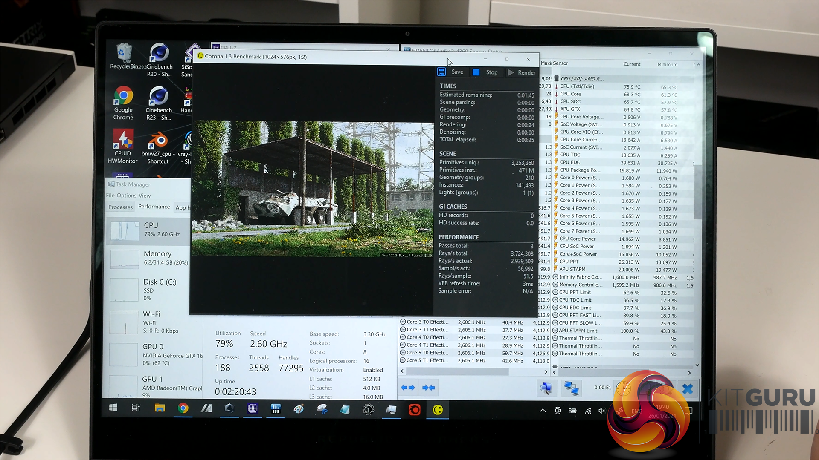Click the Windows Start button
819x460 pixels.
[x=113, y=408]
